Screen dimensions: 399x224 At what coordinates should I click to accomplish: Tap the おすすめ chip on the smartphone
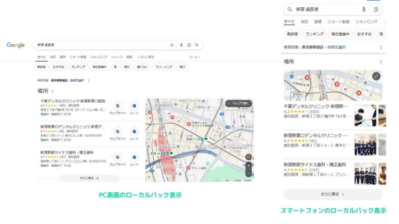(x=364, y=34)
